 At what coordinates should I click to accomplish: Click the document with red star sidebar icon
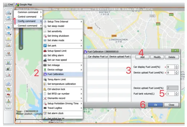(x=8, y=74)
